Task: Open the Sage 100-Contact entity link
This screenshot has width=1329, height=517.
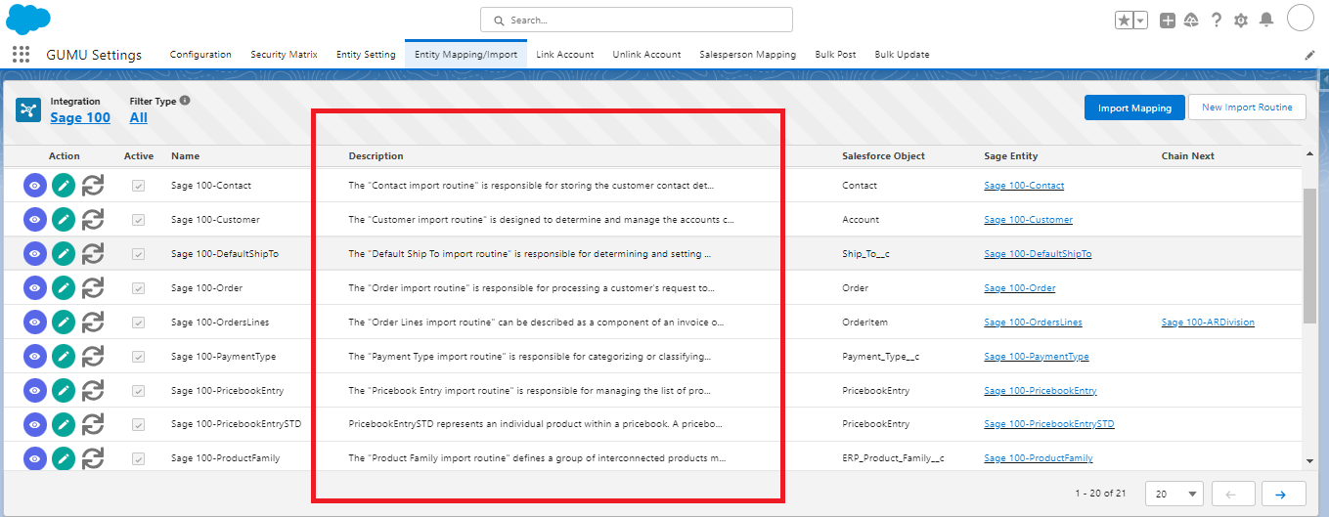Action: (x=1024, y=186)
